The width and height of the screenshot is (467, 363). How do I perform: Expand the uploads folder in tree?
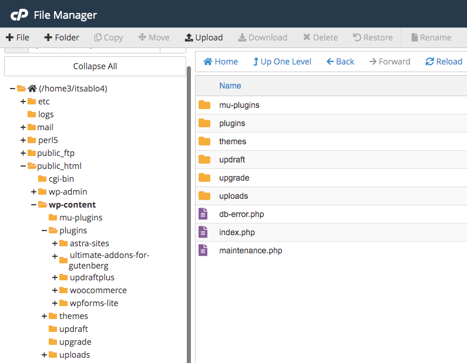[44, 355]
